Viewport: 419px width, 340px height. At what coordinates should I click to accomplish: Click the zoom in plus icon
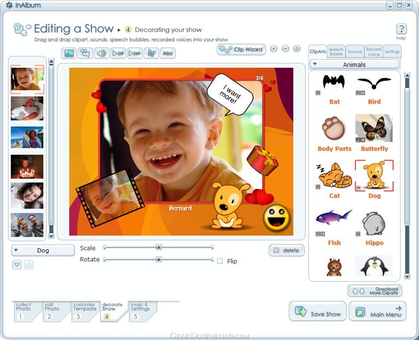click(274, 49)
